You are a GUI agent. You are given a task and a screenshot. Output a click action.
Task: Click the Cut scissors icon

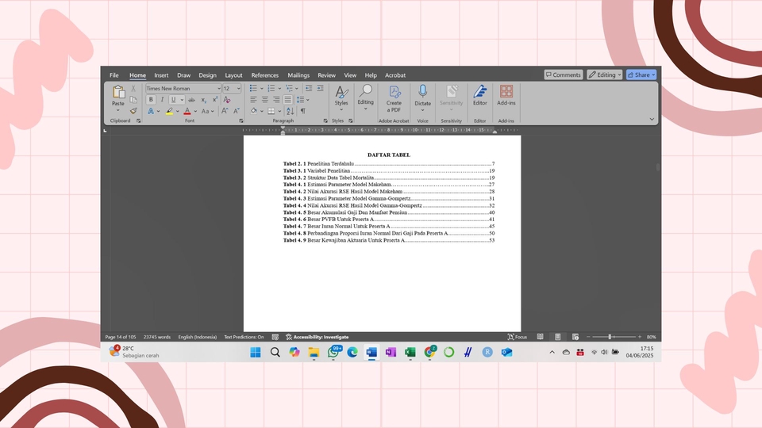pyautogui.click(x=133, y=88)
